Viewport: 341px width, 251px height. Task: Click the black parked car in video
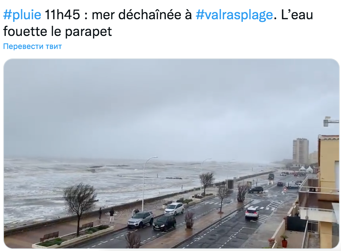[x=165, y=223]
